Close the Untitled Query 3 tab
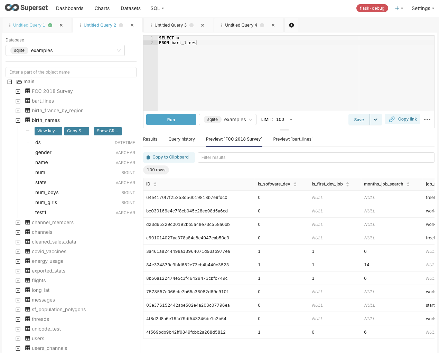The height and width of the screenshot is (353, 439). point(203,25)
